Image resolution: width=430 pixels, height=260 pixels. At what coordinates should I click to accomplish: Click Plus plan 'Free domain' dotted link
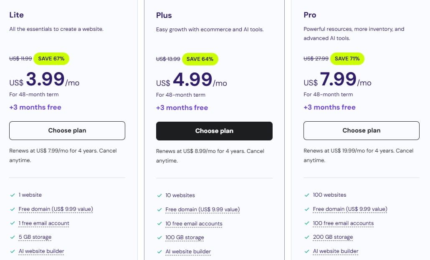202,209
